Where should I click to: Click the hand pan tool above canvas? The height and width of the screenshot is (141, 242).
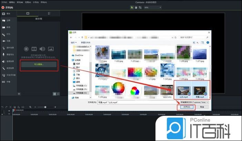point(136,7)
